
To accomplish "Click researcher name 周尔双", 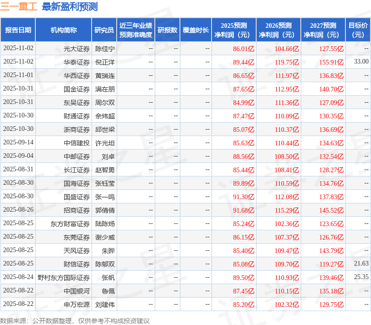I will (105, 103).
